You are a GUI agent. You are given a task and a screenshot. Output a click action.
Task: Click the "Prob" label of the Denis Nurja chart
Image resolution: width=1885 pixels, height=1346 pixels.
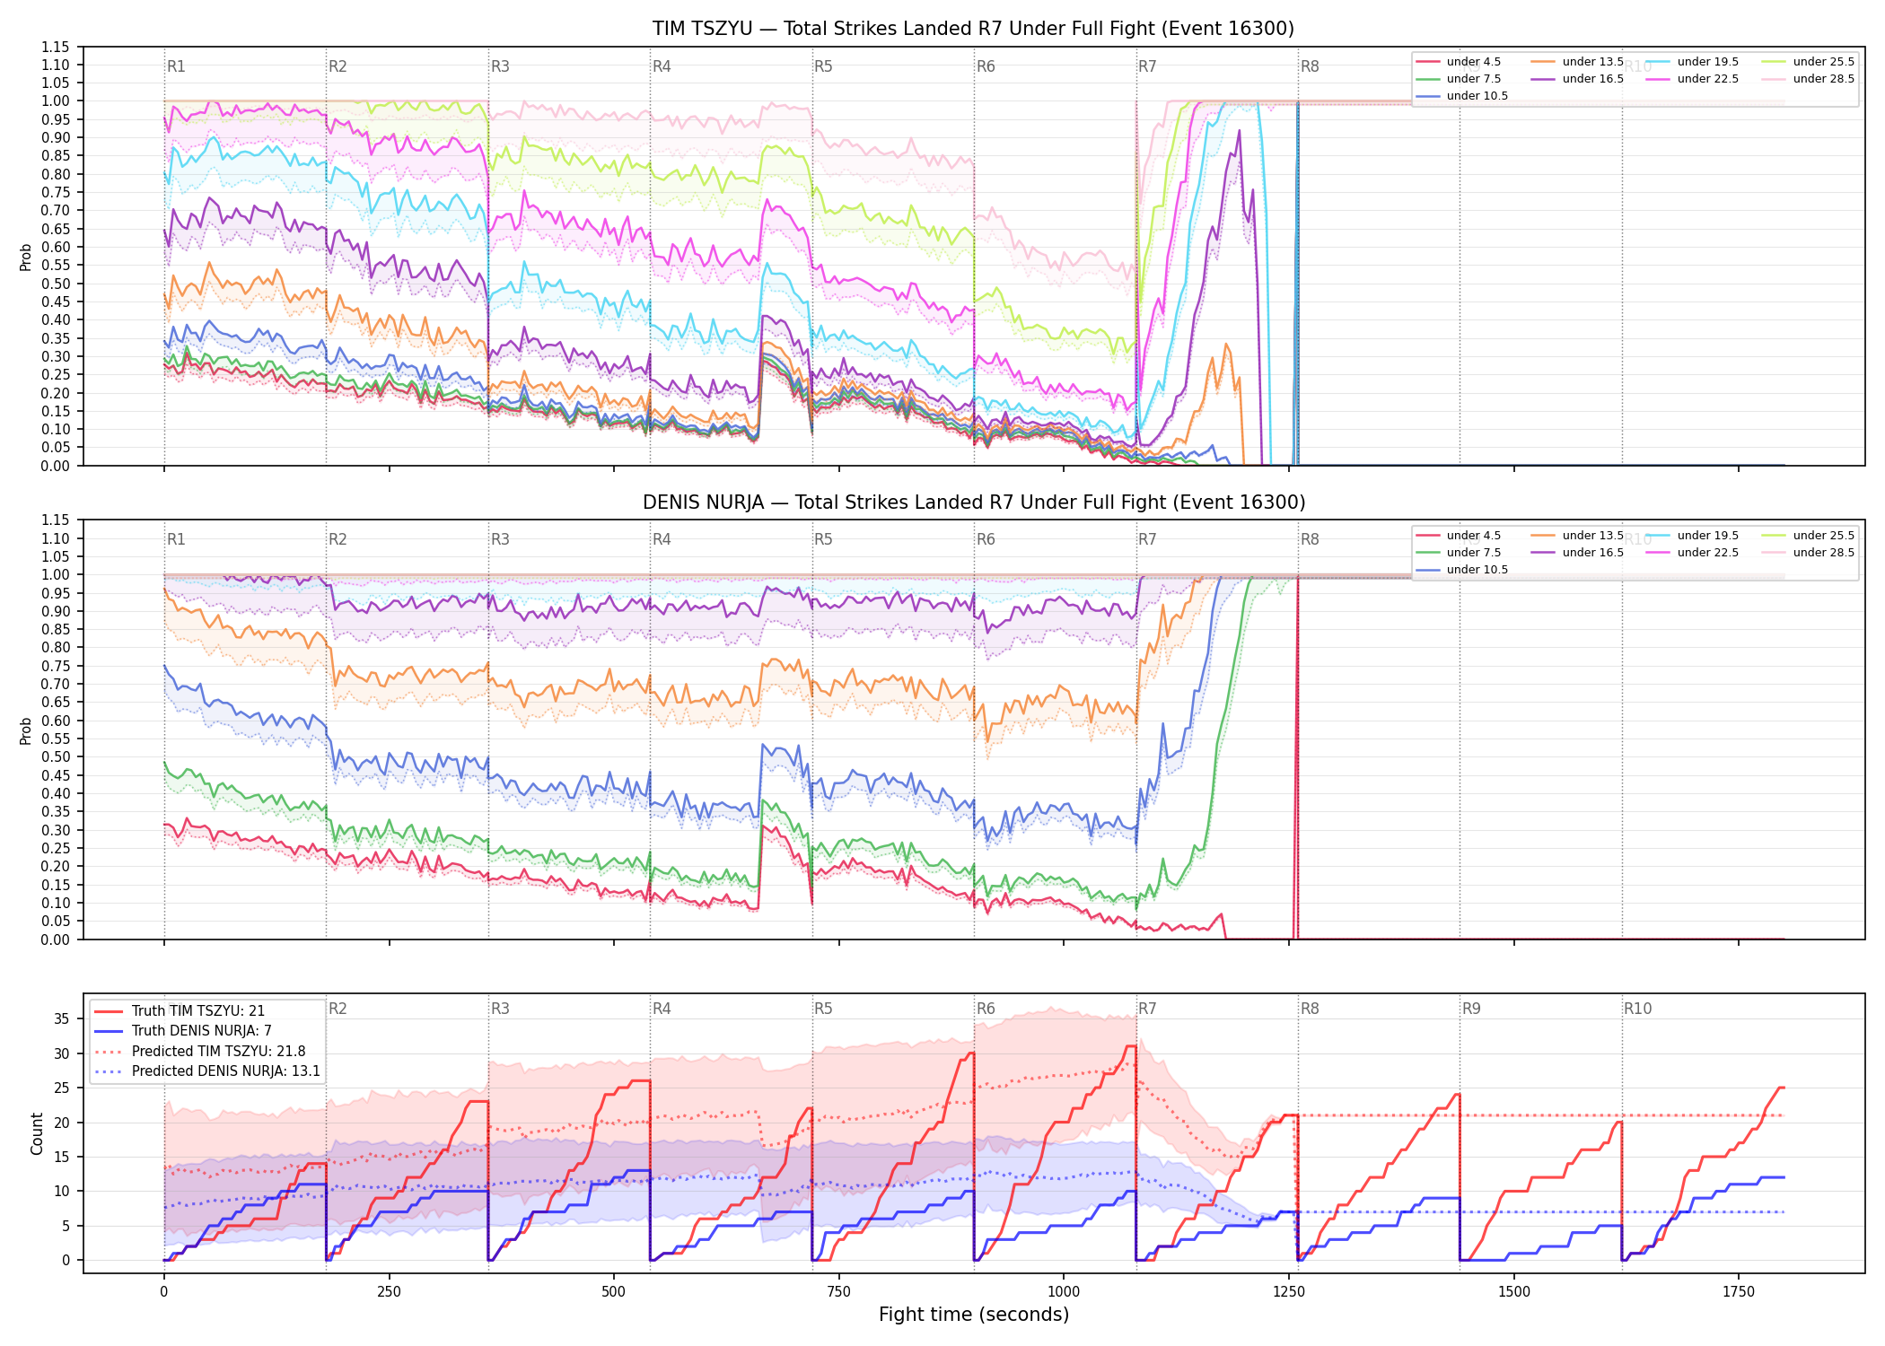[26, 730]
